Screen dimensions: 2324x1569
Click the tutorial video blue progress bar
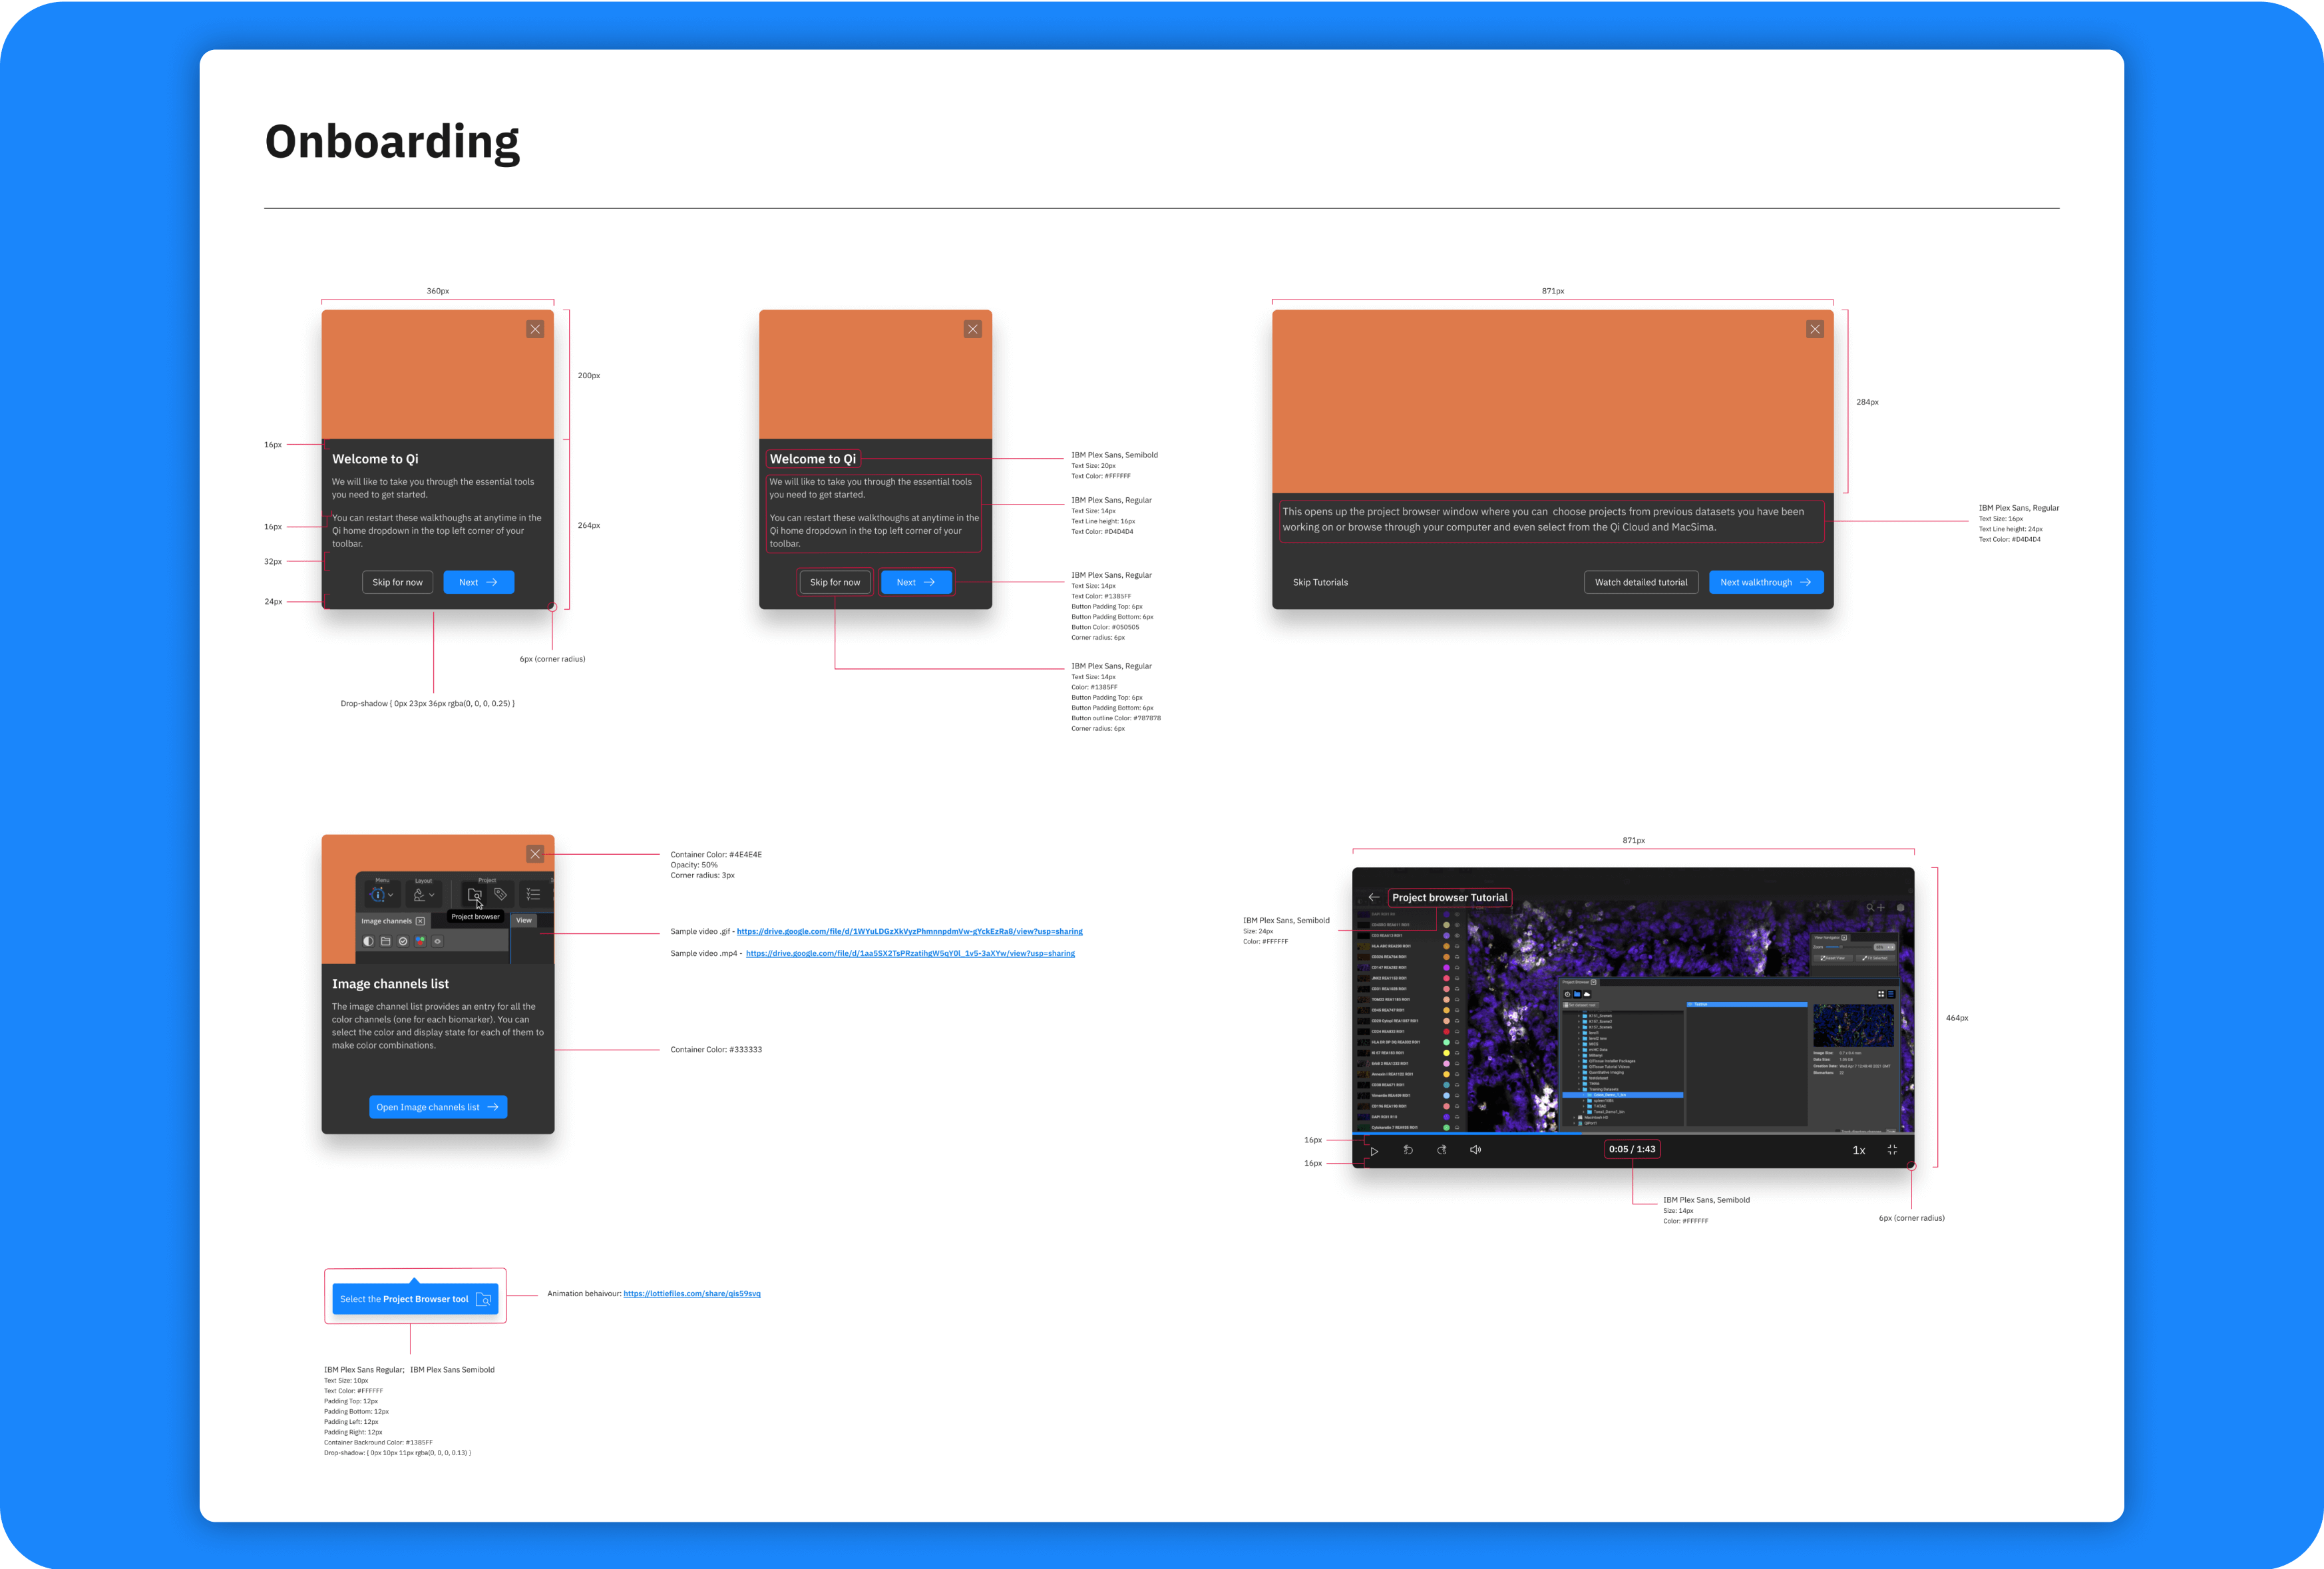(x=1468, y=1133)
